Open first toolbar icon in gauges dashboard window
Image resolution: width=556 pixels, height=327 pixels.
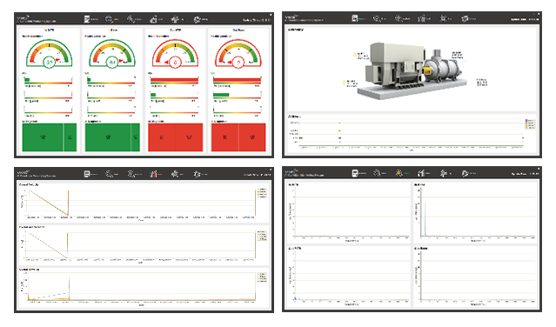point(87,19)
